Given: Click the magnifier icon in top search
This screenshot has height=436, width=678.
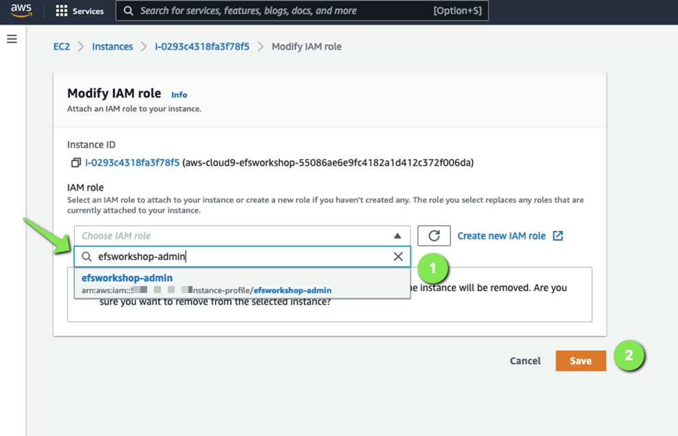Looking at the screenshot, I should (x=128, y=11).
